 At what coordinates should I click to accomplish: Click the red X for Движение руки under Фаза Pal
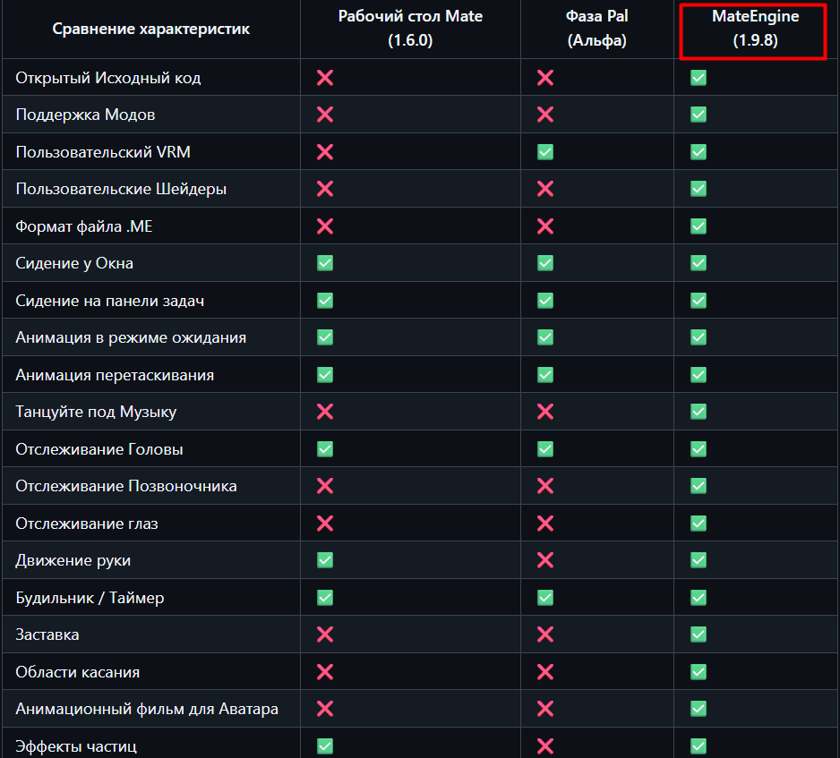point(545,560)
